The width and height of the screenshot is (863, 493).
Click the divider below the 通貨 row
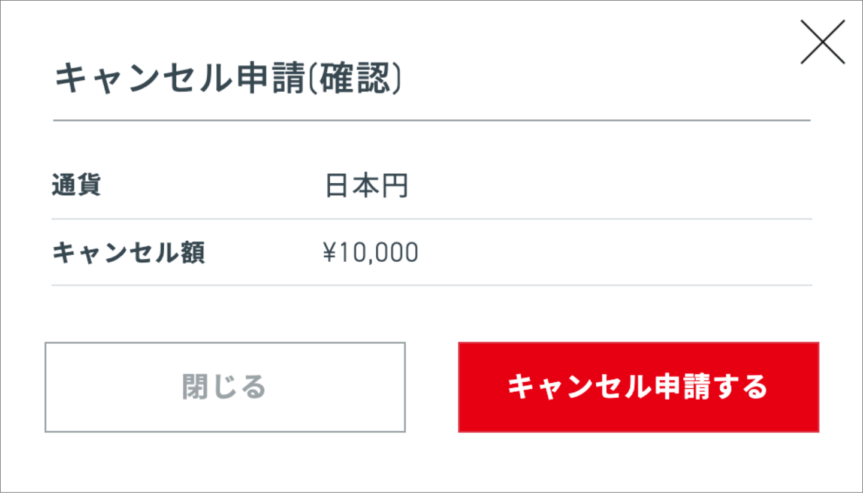coord(431,219)
